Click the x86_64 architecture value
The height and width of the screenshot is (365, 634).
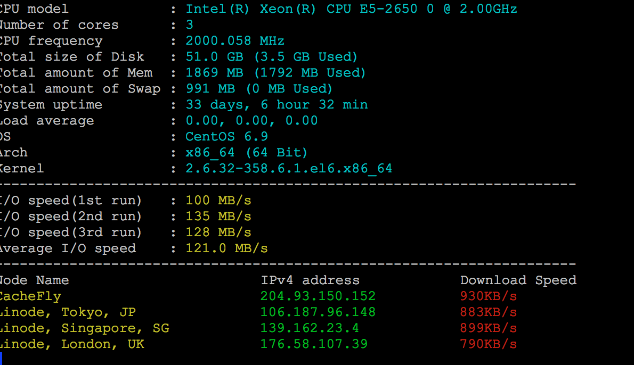(210, 153)
